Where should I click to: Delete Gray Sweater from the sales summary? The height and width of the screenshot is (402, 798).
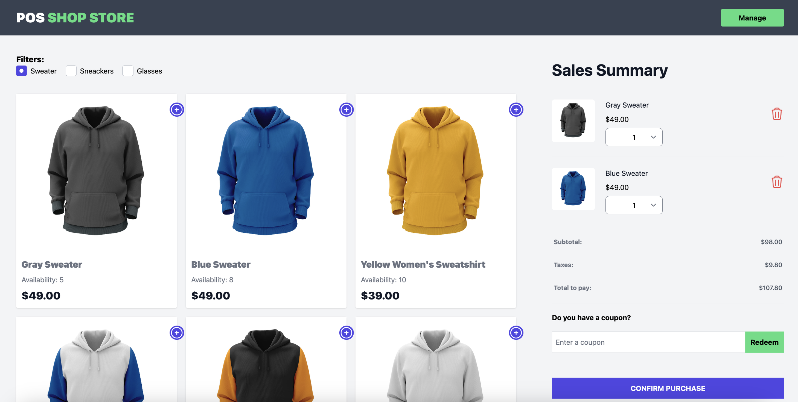tap(777, 114)
